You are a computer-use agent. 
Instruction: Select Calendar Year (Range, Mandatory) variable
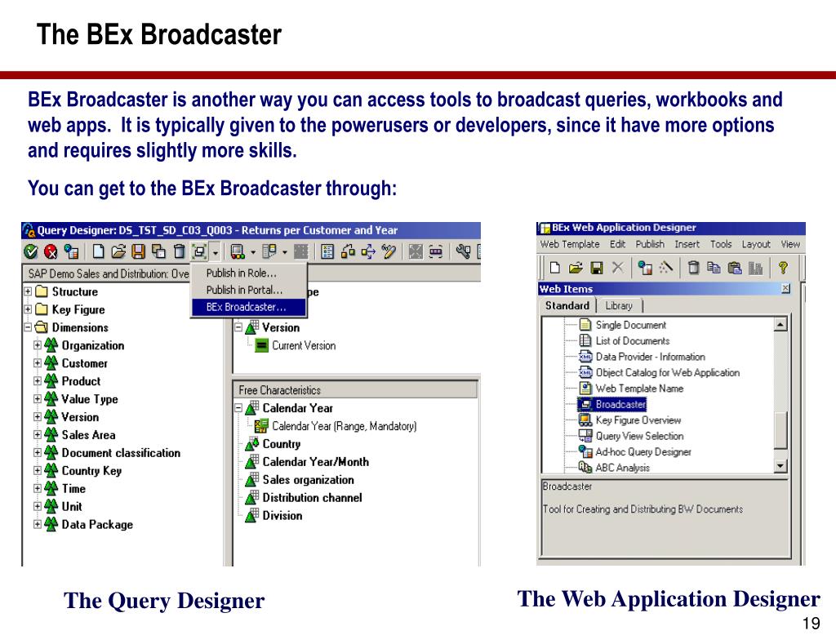[345, 426]
